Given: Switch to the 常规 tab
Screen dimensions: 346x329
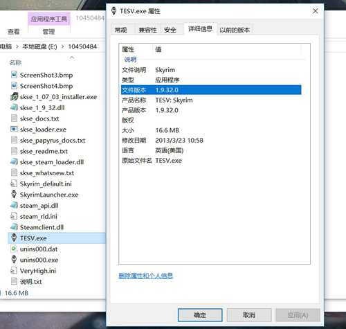Looking at the screenshot, I should [120, 30].
